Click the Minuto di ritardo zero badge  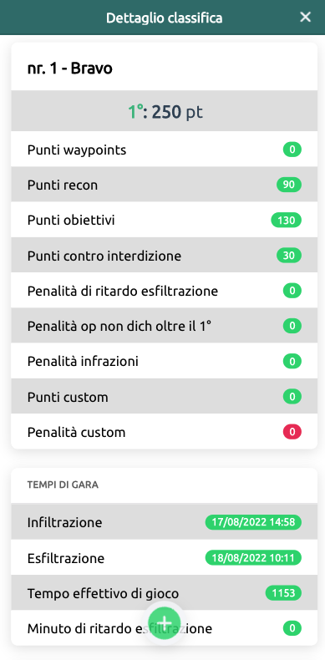point(292,628)
